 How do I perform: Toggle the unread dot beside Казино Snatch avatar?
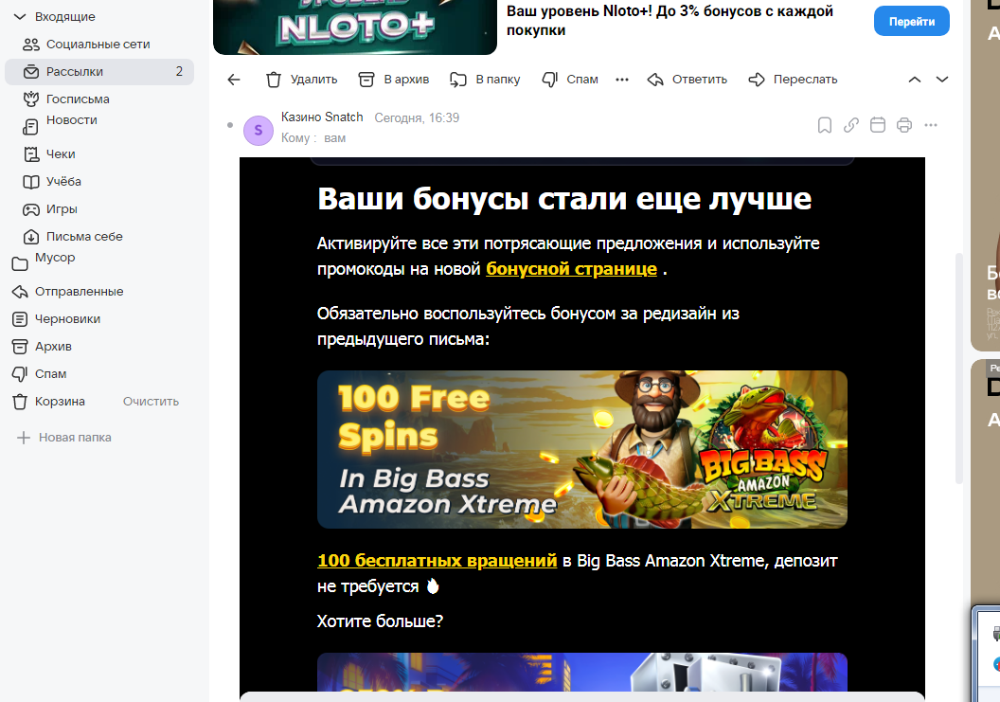(230, 125)
